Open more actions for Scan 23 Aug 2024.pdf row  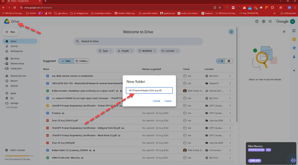230,143
